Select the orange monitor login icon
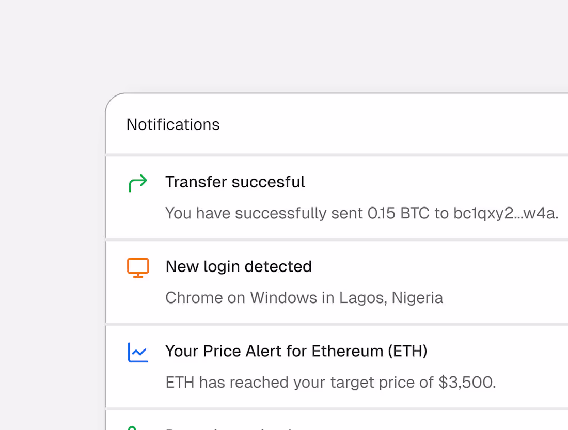Screen dimensions: 568x430 pyautogui.click(x=137, y=266)
